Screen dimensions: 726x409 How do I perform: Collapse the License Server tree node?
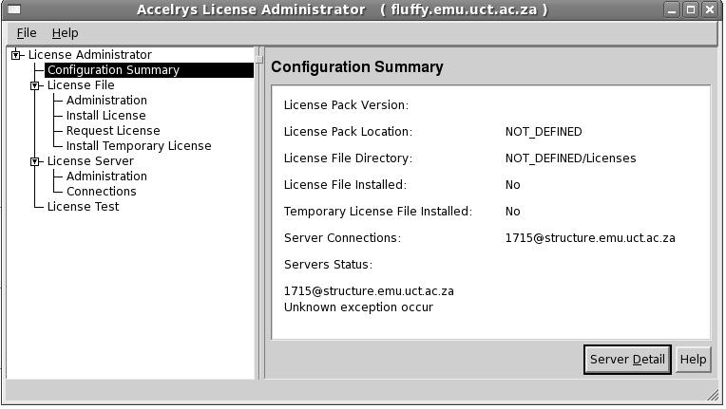click(x=35, y=161)
